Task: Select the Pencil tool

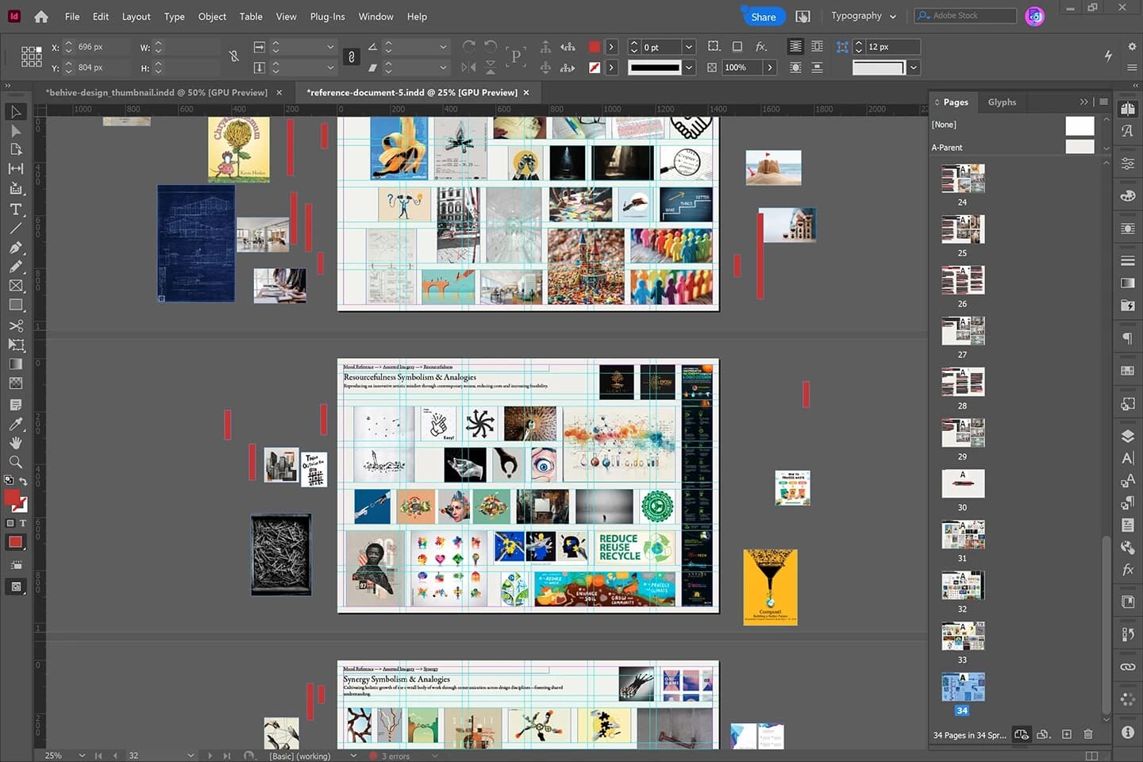Action: pyautogui.click(x=16, y=267)
